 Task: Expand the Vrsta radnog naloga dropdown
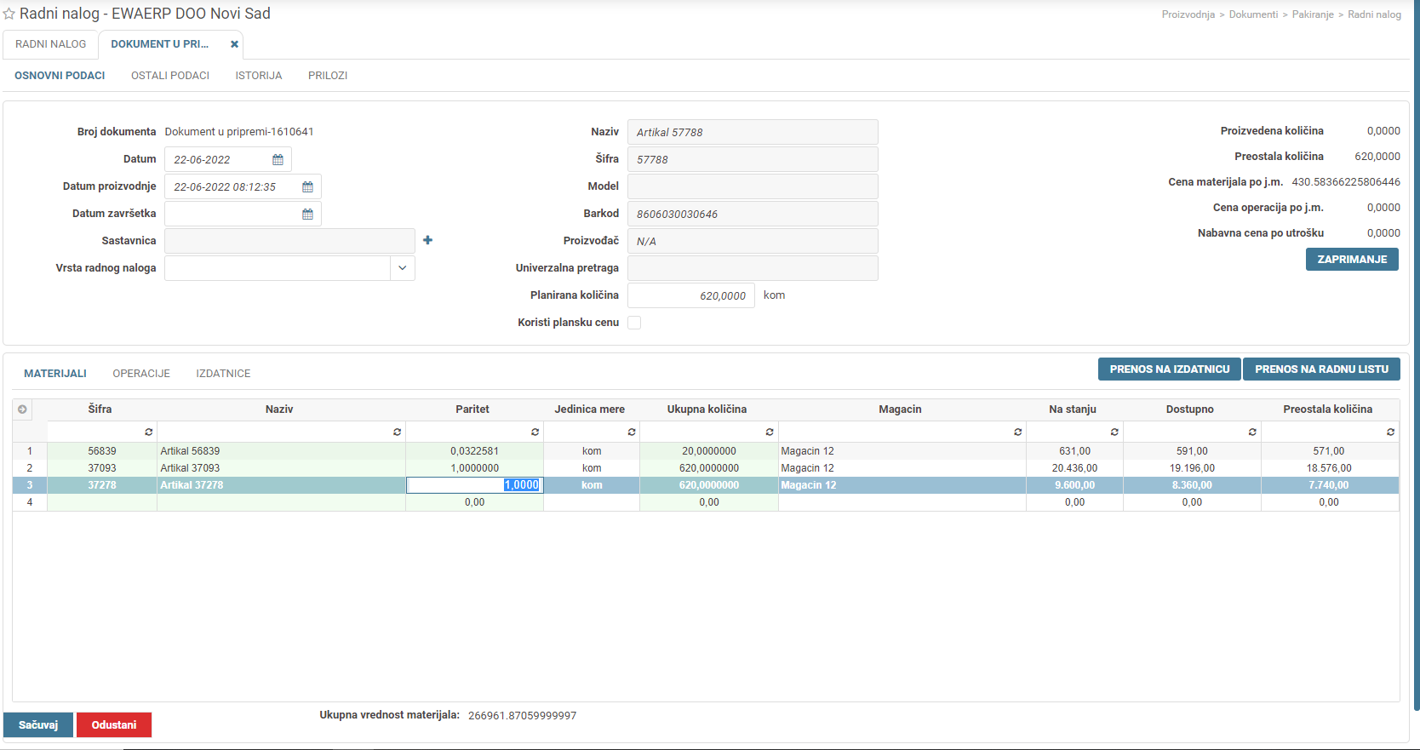(x=402, y=268)
